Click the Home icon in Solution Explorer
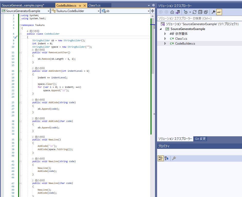 (172, 12)
